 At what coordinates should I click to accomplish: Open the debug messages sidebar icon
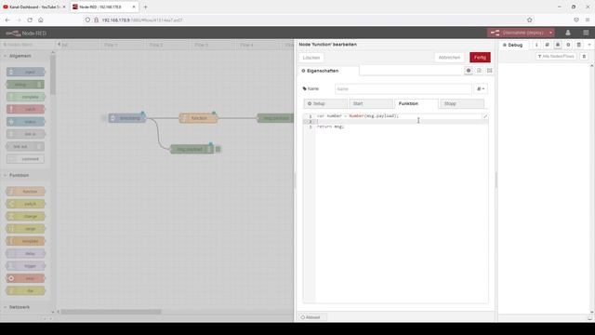click(x=558, y=45)
